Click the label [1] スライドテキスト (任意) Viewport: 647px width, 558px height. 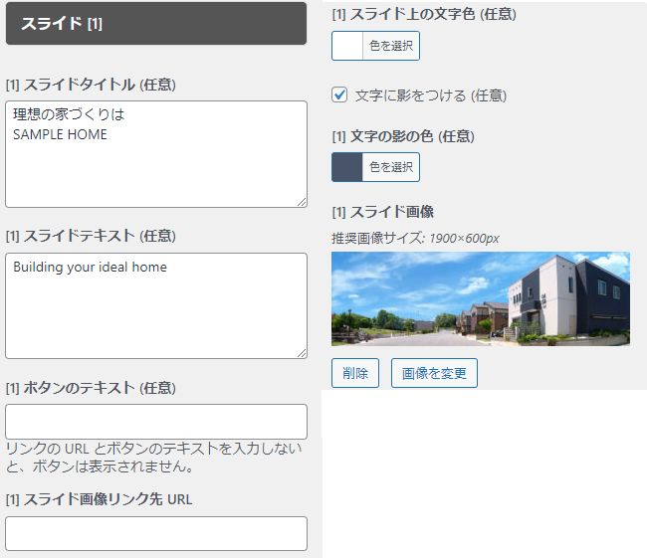(x=91, y=237)
